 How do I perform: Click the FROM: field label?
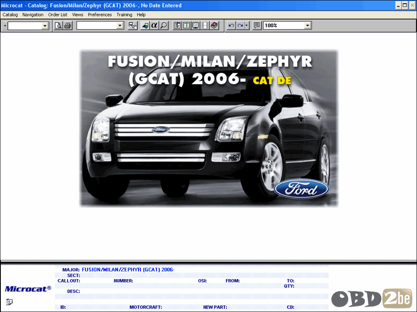pos(233,281)
